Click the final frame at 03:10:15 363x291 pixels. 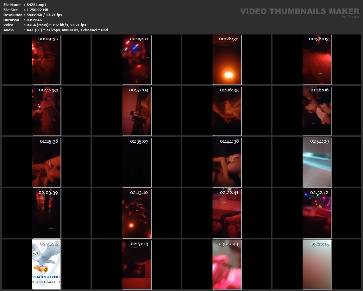[x=317, y=264]
